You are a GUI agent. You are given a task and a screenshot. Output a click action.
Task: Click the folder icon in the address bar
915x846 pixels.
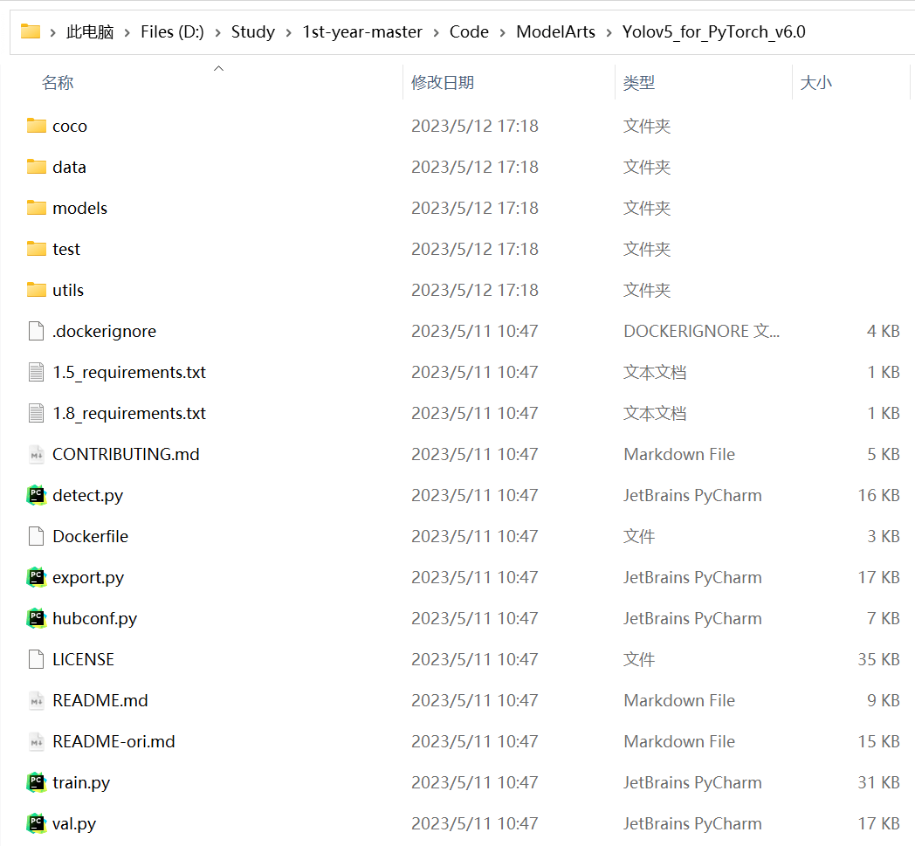pyautogui.click(x=31, y=31)
